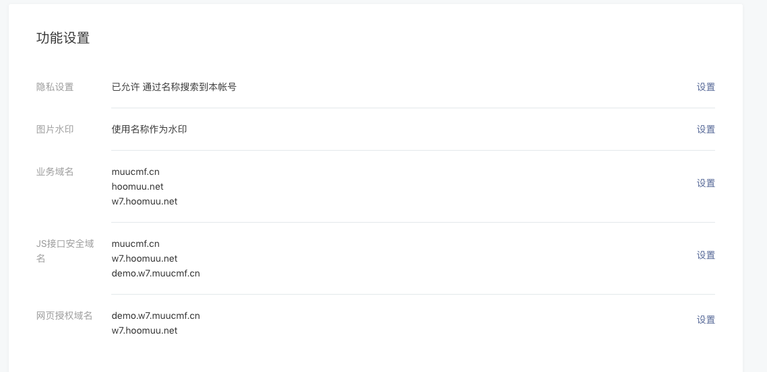Select w7.hoomuu.net under 业务域名
This screenshot has height=372, width=767.
coord(144,201)
